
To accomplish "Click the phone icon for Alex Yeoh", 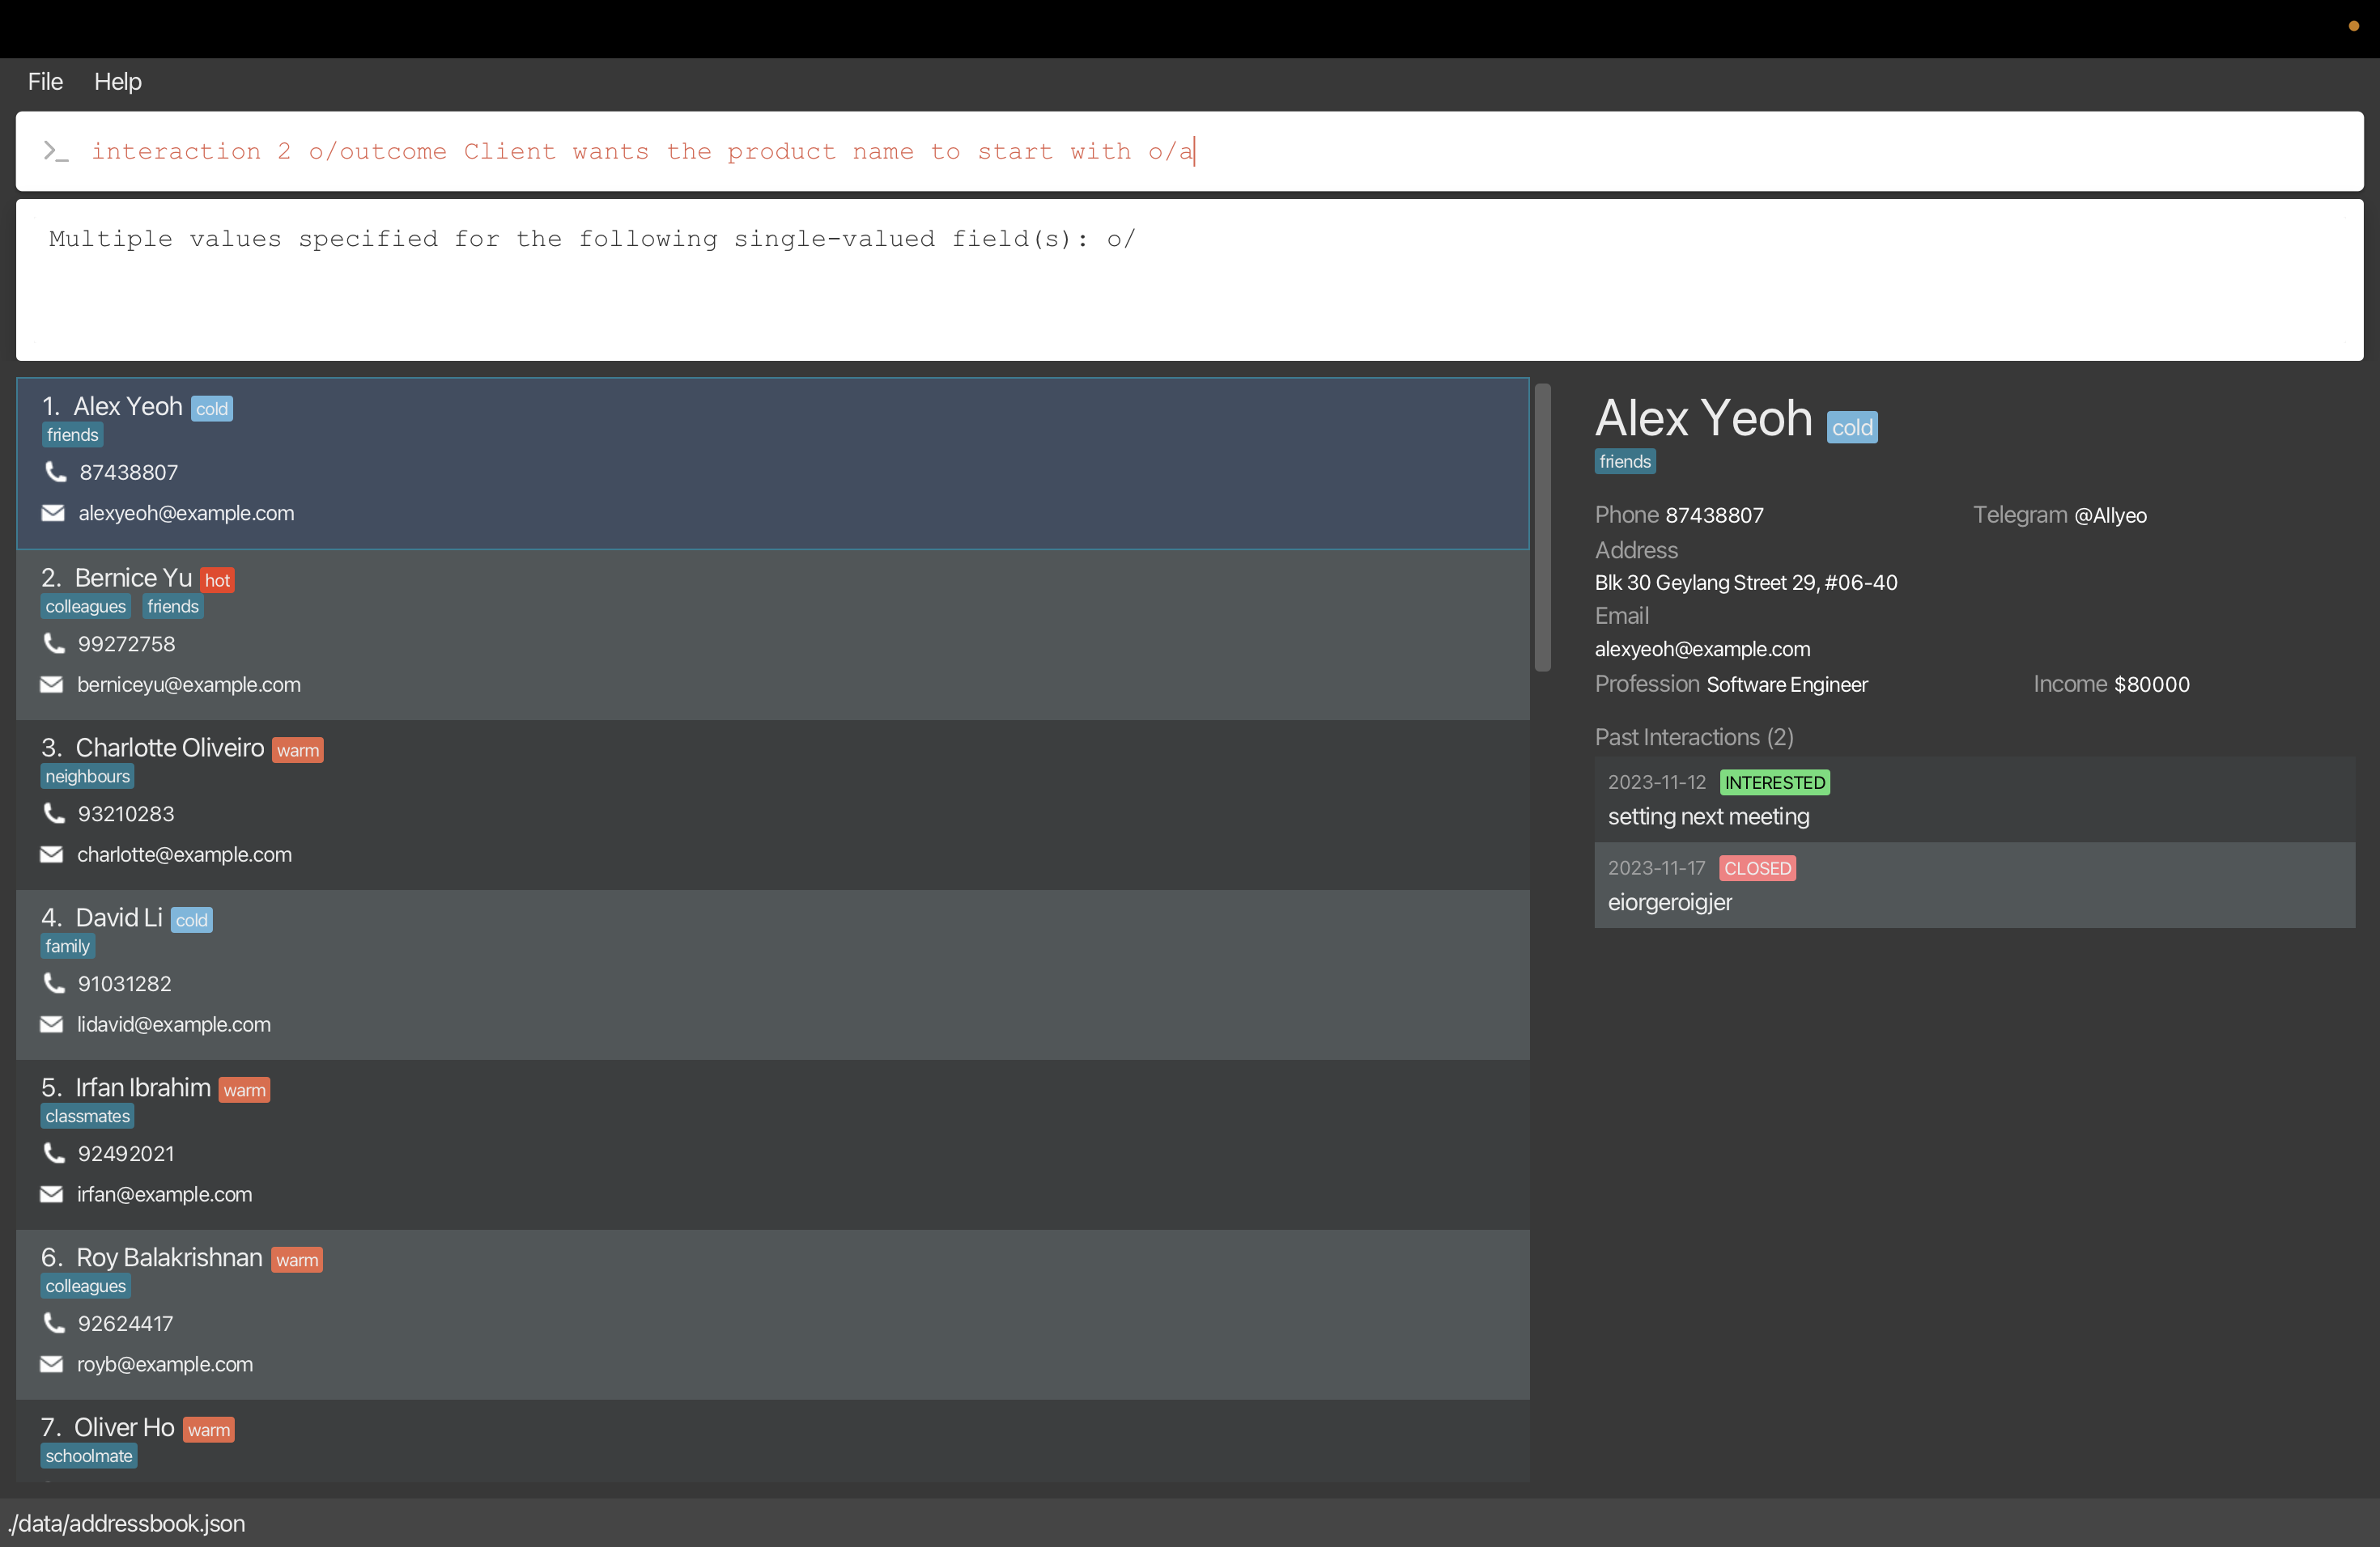I will [x=56, y=472].
